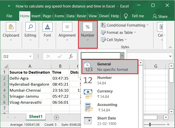
Task: Open the File tab
Action: [x=9, y=16]
